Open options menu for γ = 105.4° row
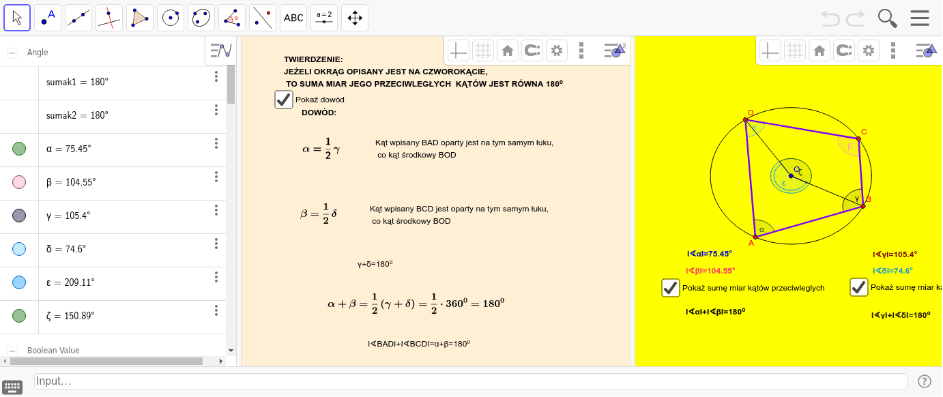The image size is (943, 397). [216, 210]
